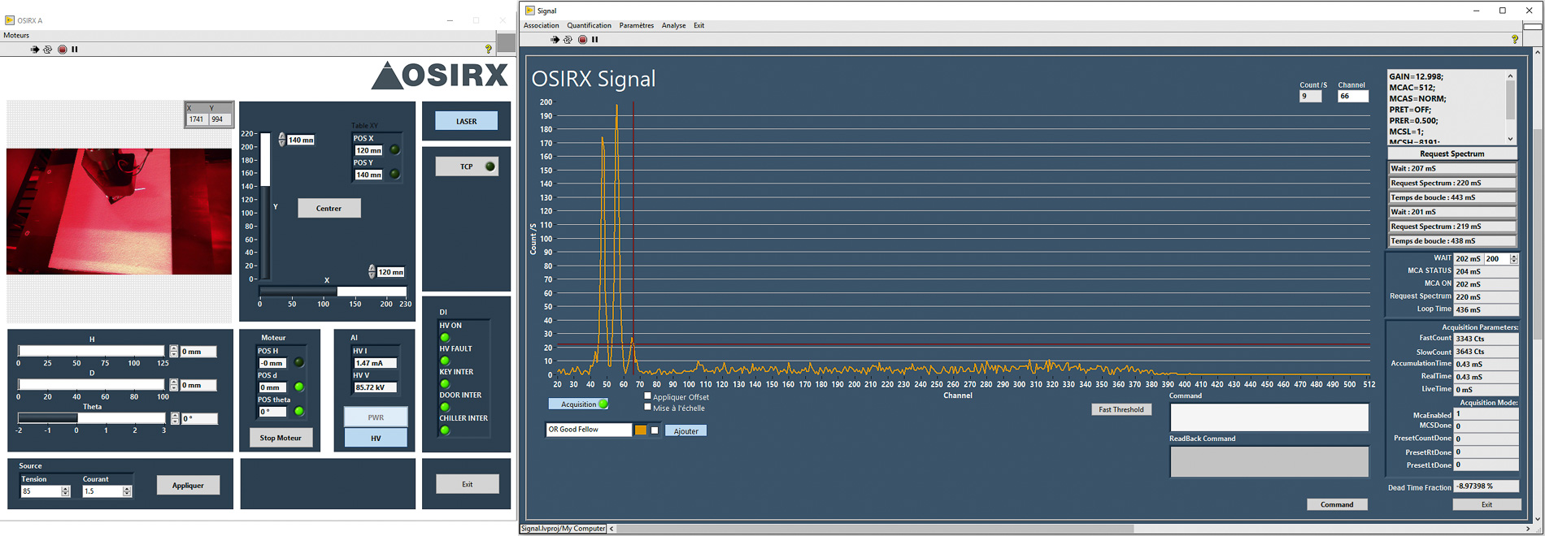Click the DOOR INTER green LED
Viewport: 1545px width, 536px height.
[445, 407]
